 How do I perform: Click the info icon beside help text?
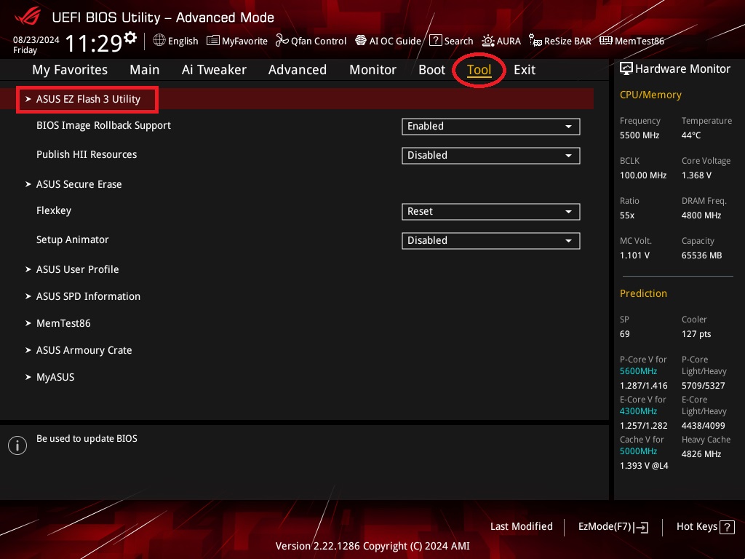click(x=17, y=445)
